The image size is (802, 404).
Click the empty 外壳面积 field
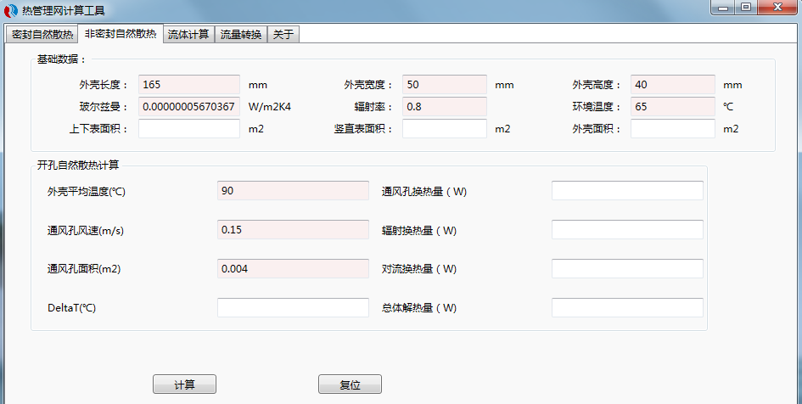(673, 128)
